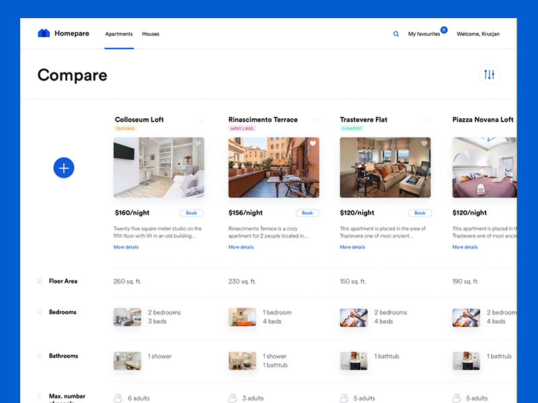The height and width of the screenshot is (403, 538).
Task: Click the Homepare house logo
Action: pos(43,32)
